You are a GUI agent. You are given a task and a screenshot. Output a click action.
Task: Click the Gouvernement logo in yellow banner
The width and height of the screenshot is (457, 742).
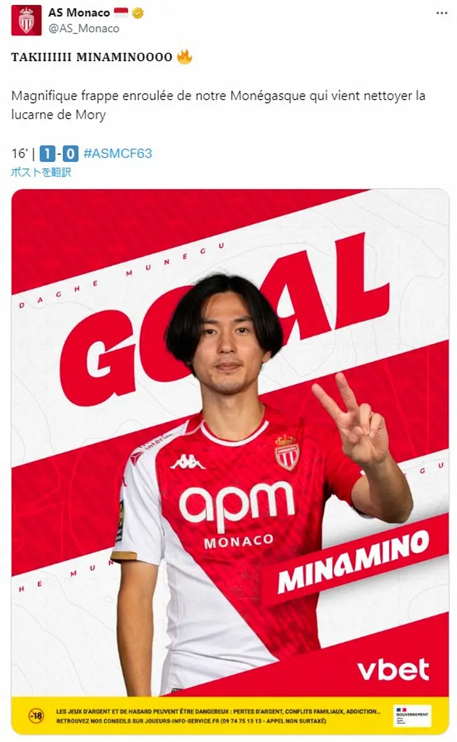coord(412,715)
